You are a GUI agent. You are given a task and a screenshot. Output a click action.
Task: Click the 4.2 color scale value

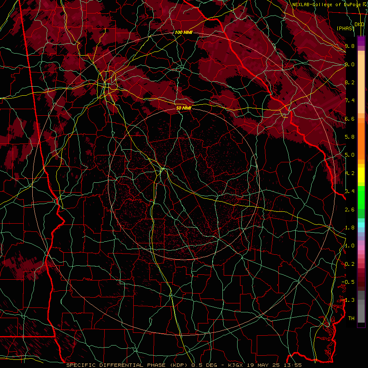coord(350,173)
